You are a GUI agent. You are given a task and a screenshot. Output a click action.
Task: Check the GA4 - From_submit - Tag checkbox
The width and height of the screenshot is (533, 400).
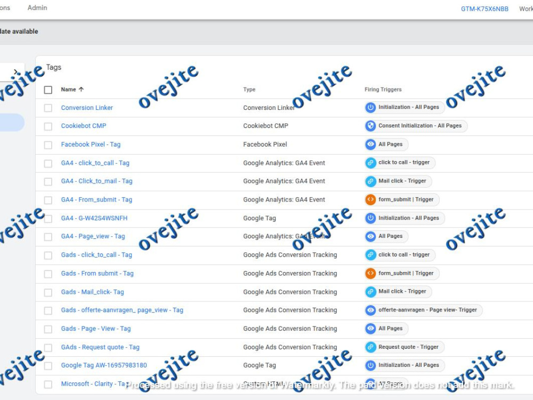coord(49,200)
